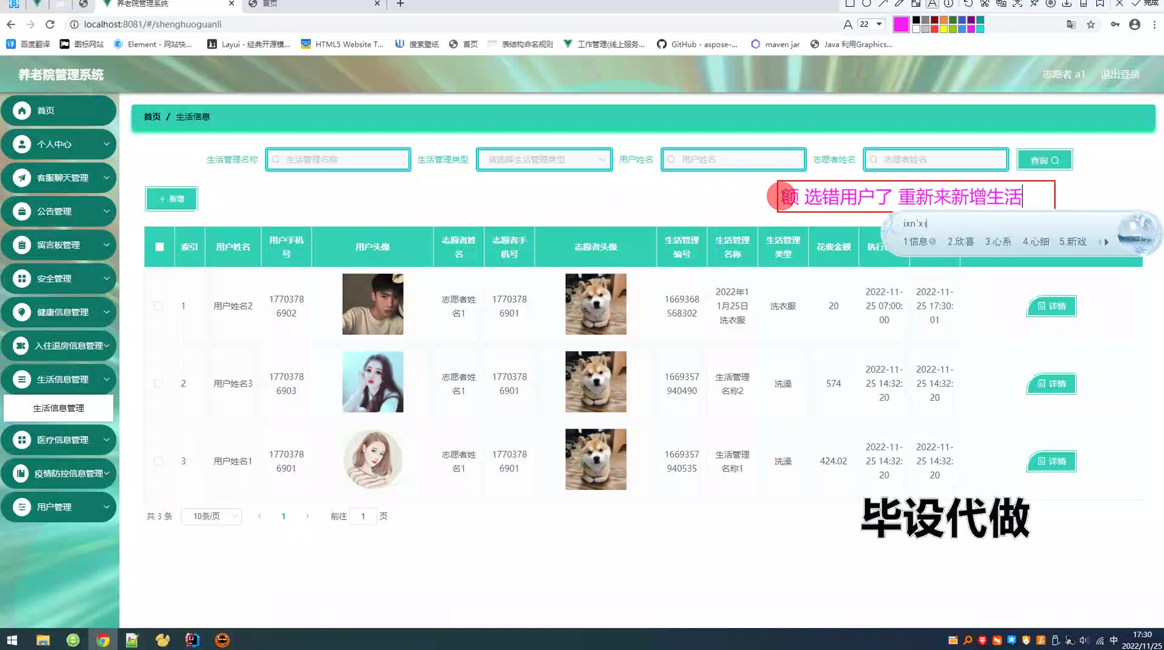Collapse the 生活信息管理 menu
The image size is (1164, 650).
click(107, 380)
